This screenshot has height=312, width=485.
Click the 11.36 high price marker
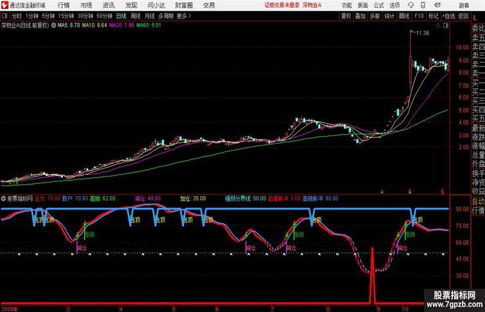pos(423,33)
